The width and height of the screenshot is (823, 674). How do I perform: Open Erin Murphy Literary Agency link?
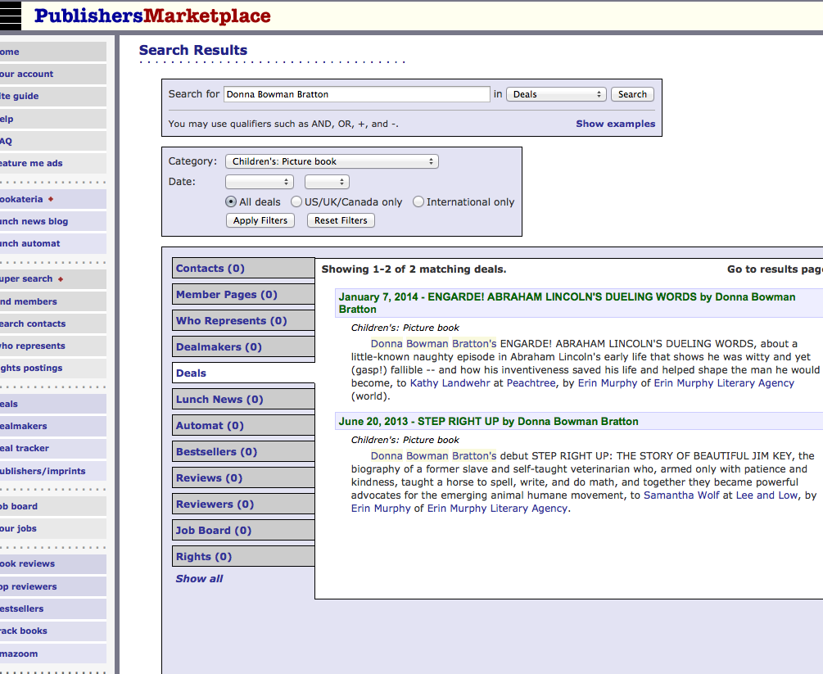pyautogui.click(x=723, y=383)
